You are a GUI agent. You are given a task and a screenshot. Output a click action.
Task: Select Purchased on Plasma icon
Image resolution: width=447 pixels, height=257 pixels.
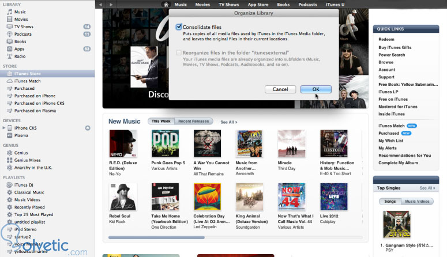pyautogui.click(x=10, y=111)
